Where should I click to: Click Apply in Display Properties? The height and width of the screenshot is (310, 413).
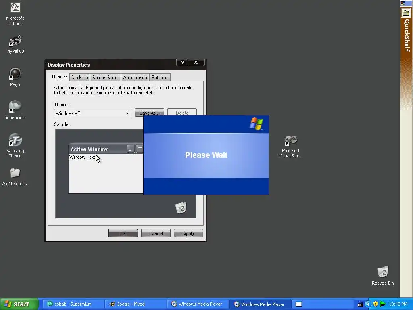tap(188, 233)
